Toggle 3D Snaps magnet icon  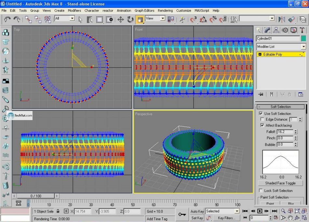[x=193, y=19]
